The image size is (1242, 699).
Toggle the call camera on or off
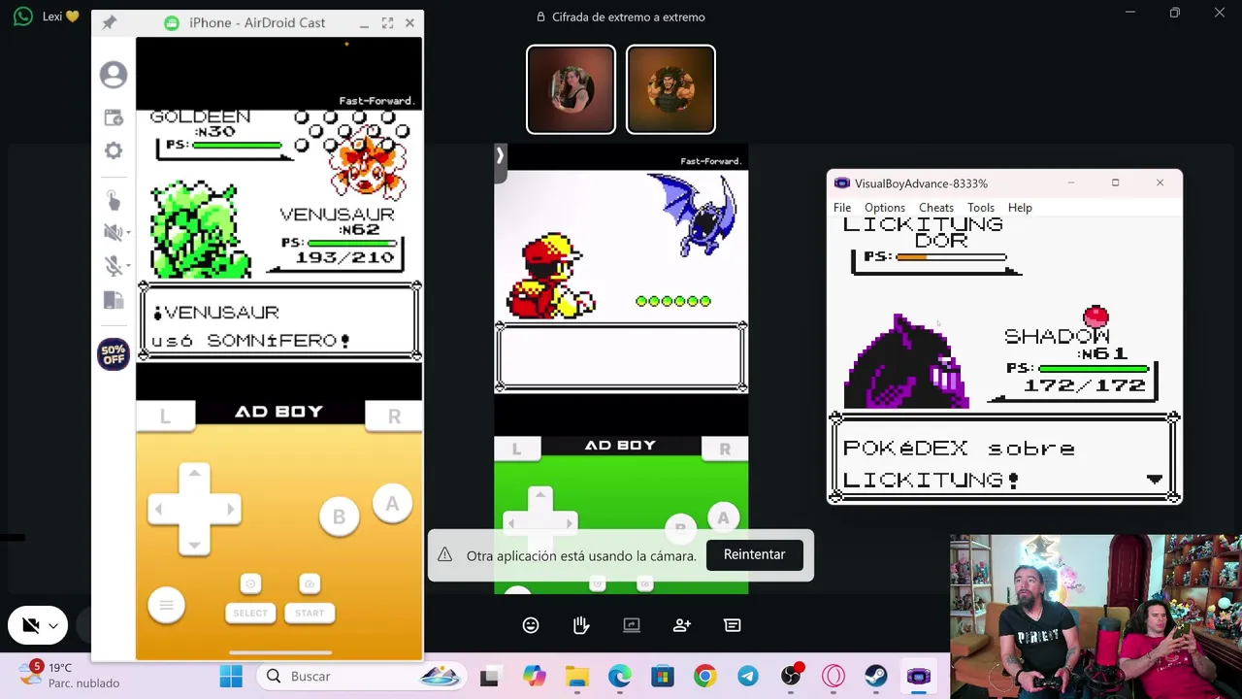[30, 626]
